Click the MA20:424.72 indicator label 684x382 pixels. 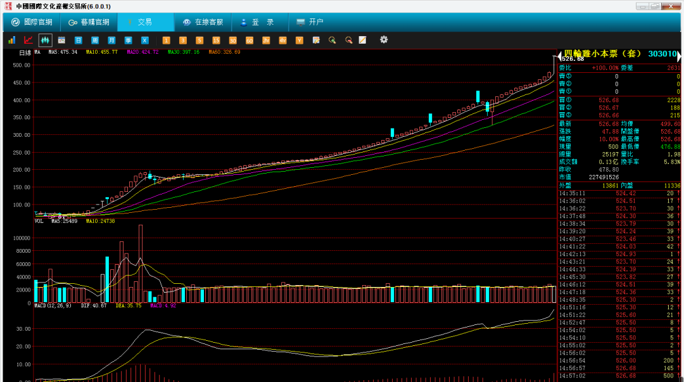coord(142,52)
